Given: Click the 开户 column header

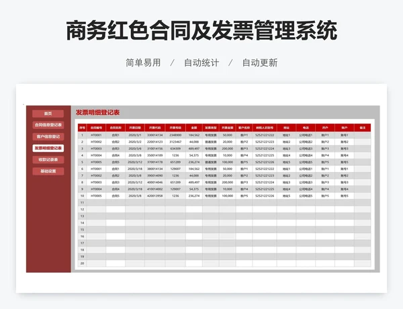Looking at the screenshot, I should pos(325,128).
